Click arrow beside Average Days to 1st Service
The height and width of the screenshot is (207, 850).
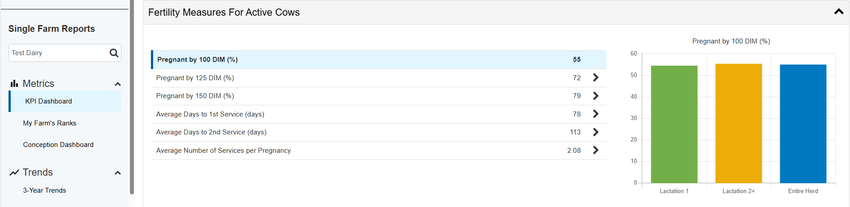[596, 114]
